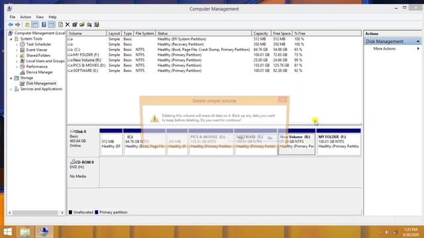Click the Forward arrow toolbar icon
The height and width of the screenshot is (238, 424).
click(x=18, y=25)
